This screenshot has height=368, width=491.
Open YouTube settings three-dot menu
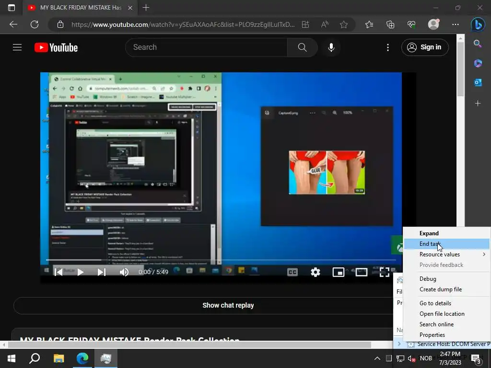click(x=387, y=47)
